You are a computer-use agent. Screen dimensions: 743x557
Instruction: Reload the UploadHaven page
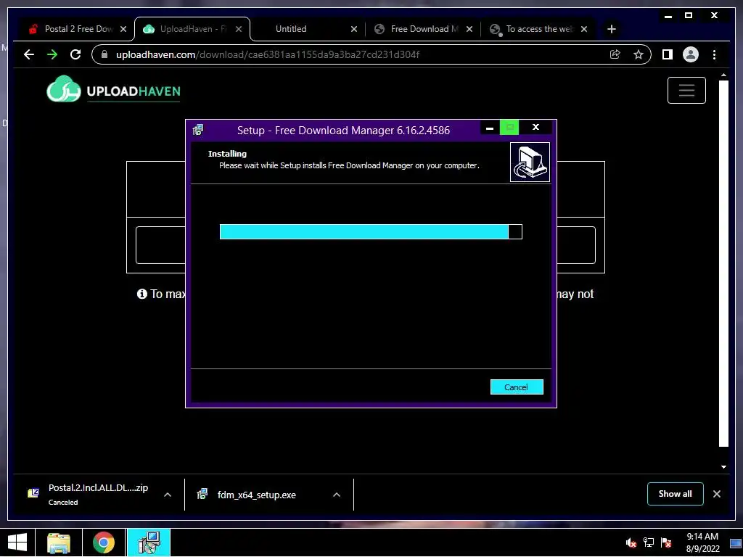click(x=75, y=54)
